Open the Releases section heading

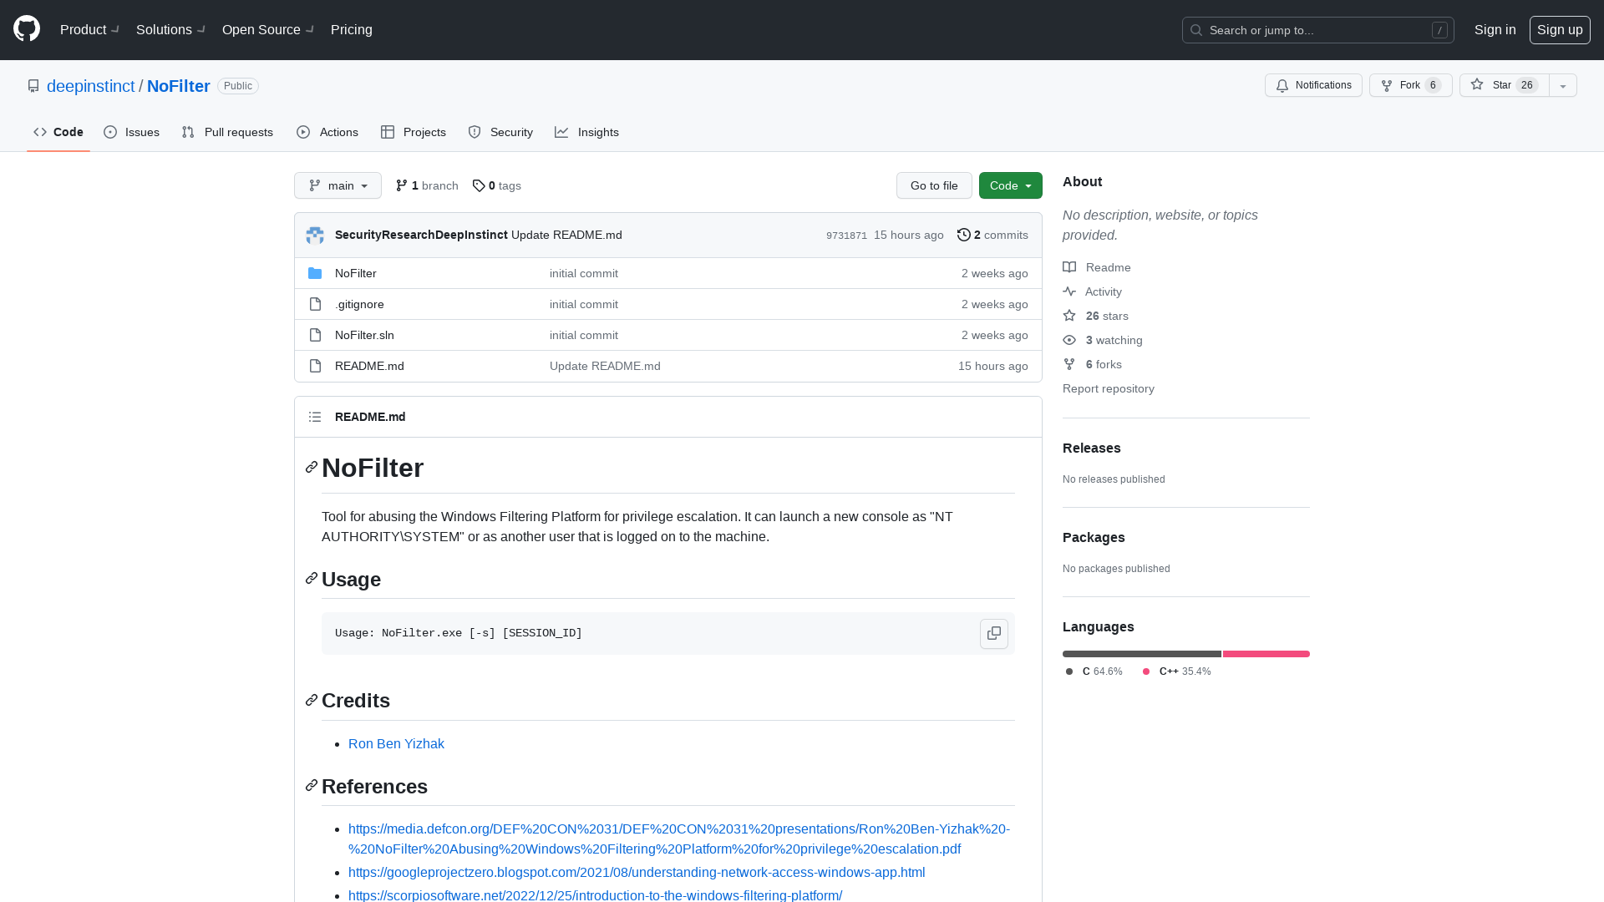1092,448
